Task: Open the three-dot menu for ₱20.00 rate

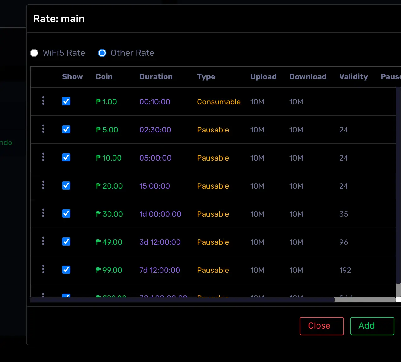Action: click(x=43, y=185)
